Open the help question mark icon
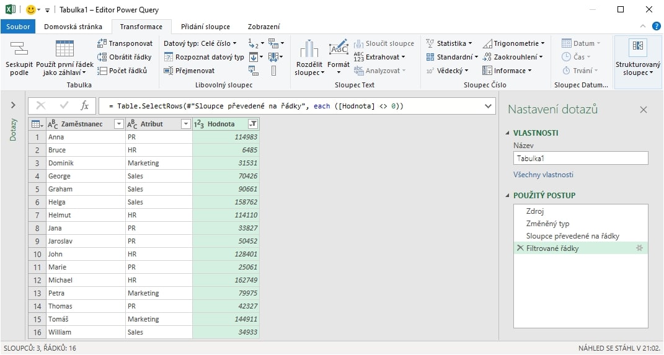Screen dimensions: 664x355 657,26
